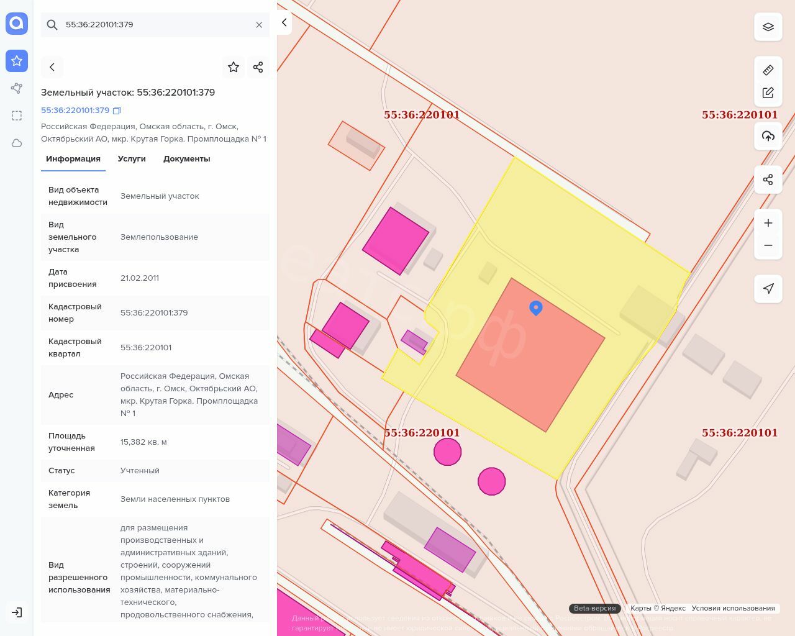
Task: Center map on my location
Action: tap(768, 289)
